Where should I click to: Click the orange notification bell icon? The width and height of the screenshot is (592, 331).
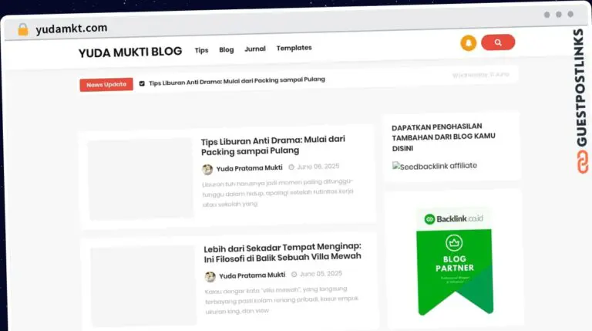coord(468,43)
